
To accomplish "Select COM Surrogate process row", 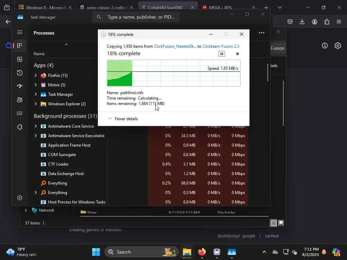I will point(138,155).
